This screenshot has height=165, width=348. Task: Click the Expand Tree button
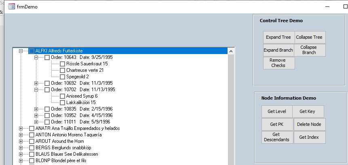coord(278,37)
